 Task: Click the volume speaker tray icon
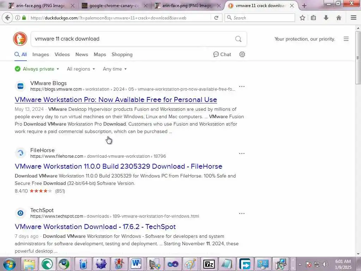[x=325, y=264]
